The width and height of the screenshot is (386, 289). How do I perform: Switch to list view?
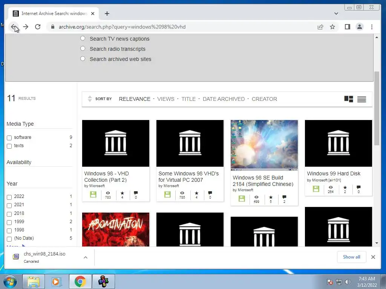(361, 99)
